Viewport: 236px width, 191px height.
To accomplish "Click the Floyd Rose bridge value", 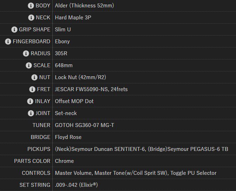I will coord(68,137).
